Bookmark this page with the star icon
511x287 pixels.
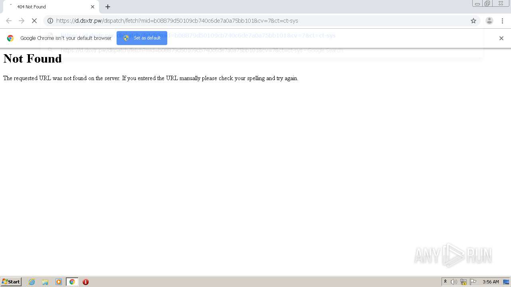point(473,21)
